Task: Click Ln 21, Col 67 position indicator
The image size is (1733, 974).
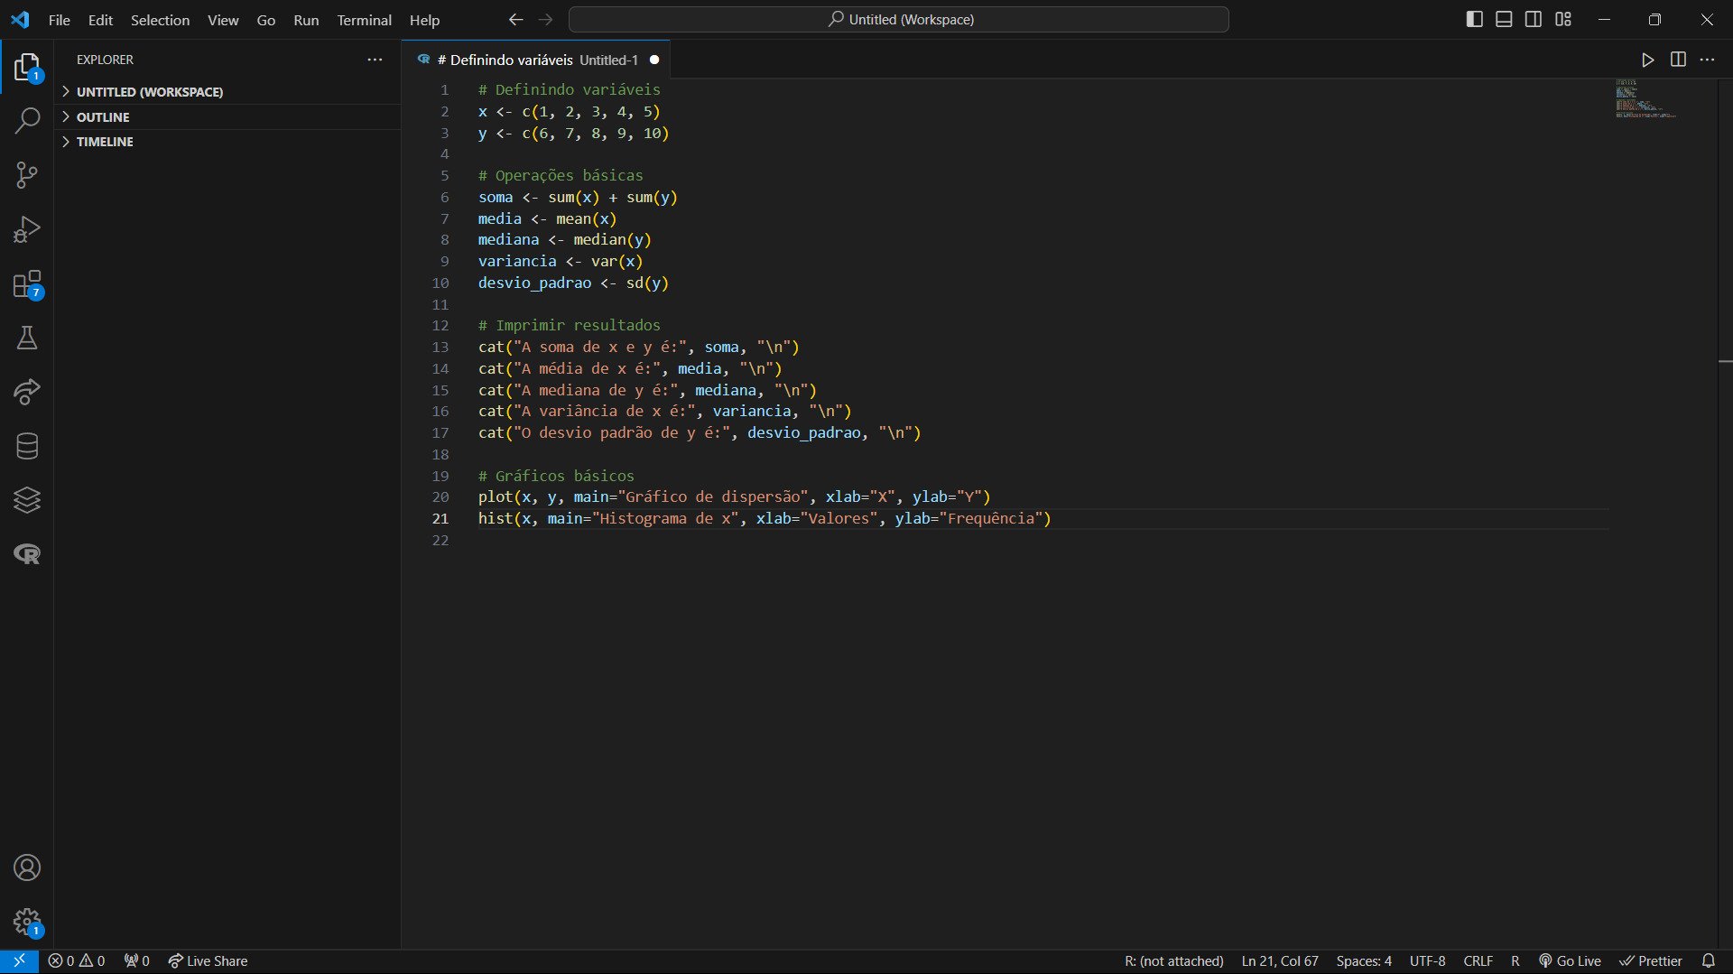Action: click(x=1280, y=961)
